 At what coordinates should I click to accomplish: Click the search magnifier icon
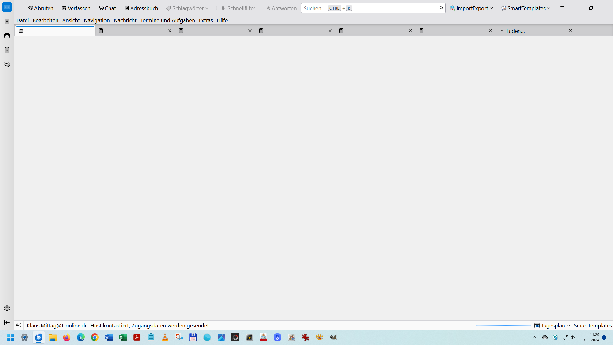point(441,8)
